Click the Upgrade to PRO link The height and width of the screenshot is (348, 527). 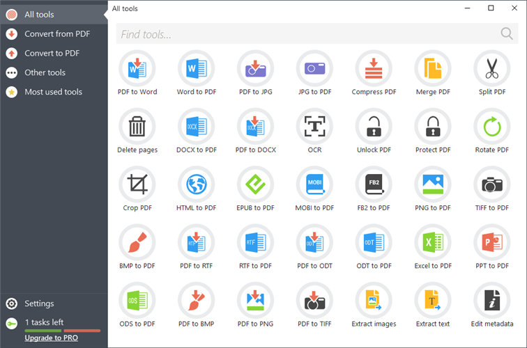click(51, 338)
